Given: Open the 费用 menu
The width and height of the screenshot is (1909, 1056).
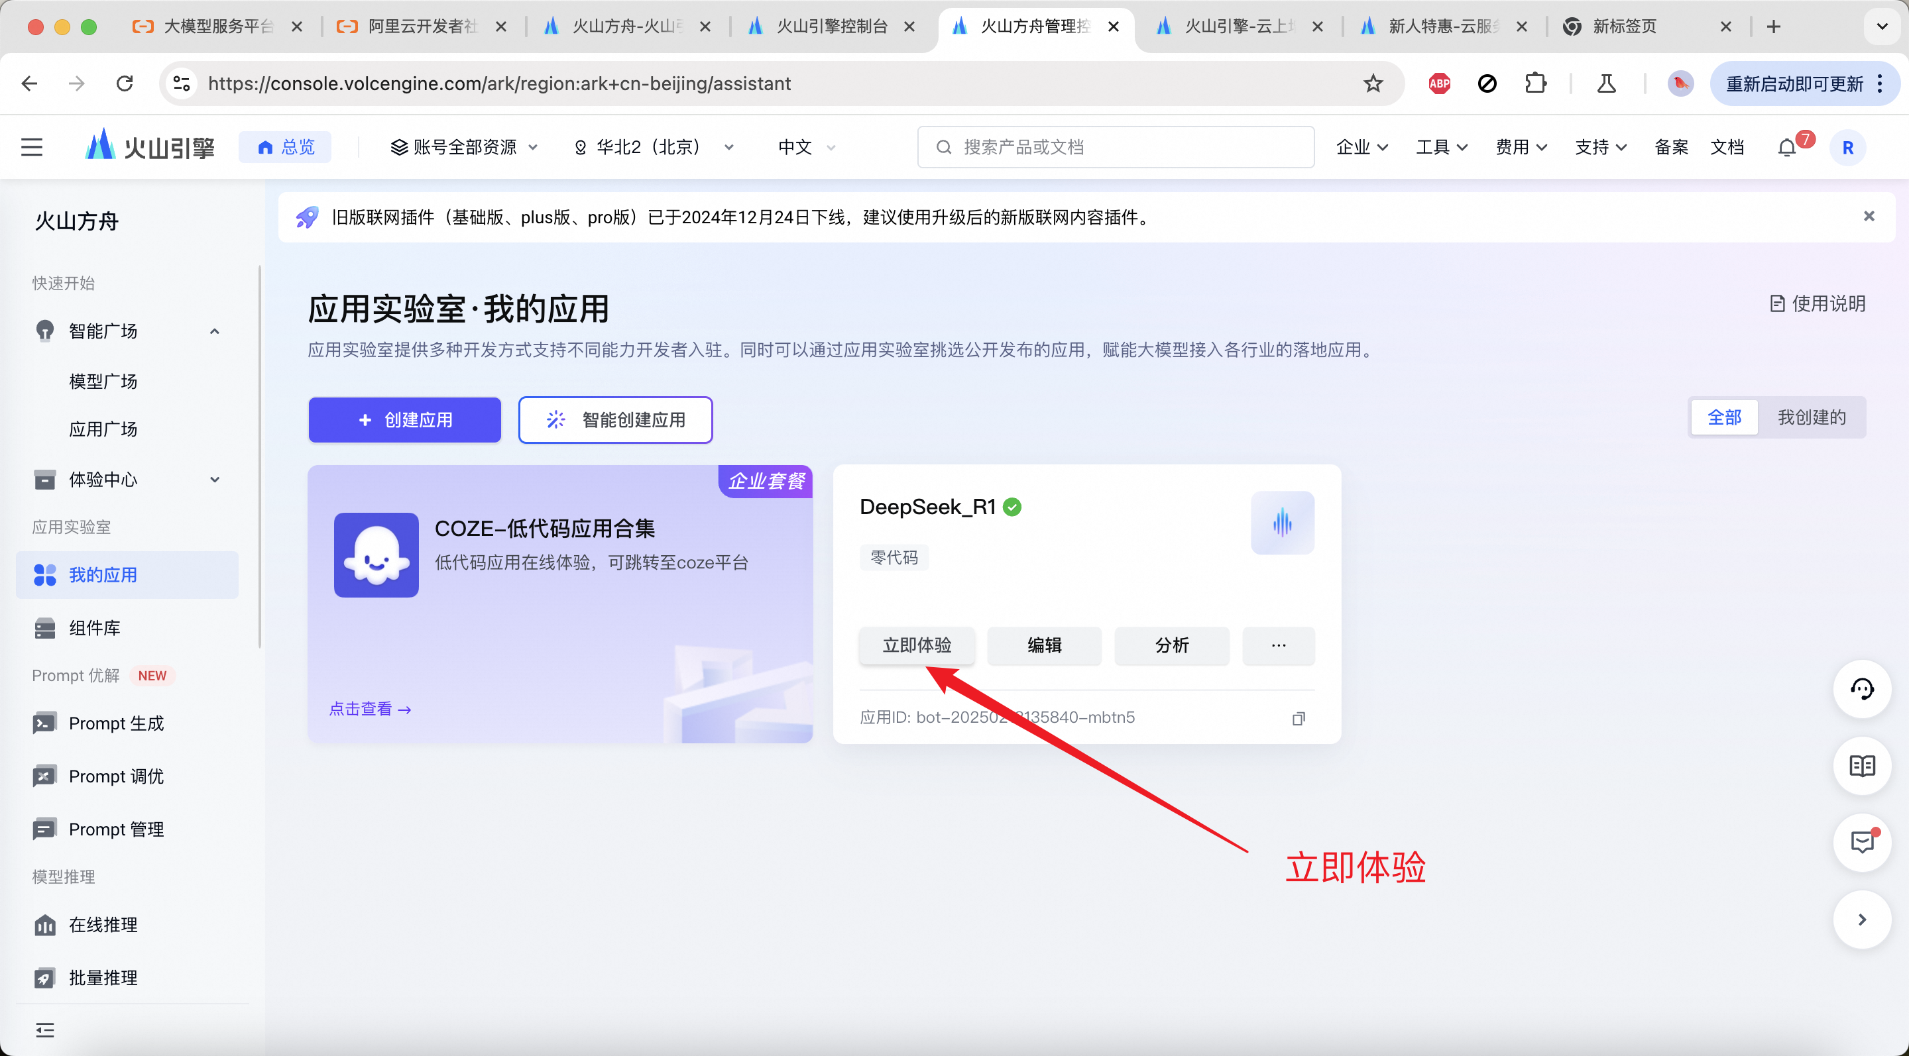Looking at the screenshot, I should coord(1521,147).
